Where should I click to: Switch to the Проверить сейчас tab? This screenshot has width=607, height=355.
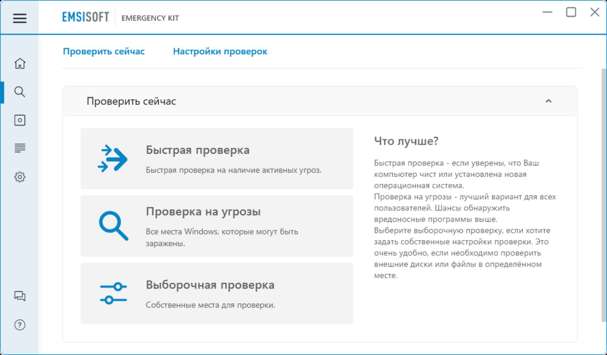tap(104, 51)
